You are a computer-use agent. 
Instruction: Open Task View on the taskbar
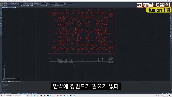tap(28, 96)
